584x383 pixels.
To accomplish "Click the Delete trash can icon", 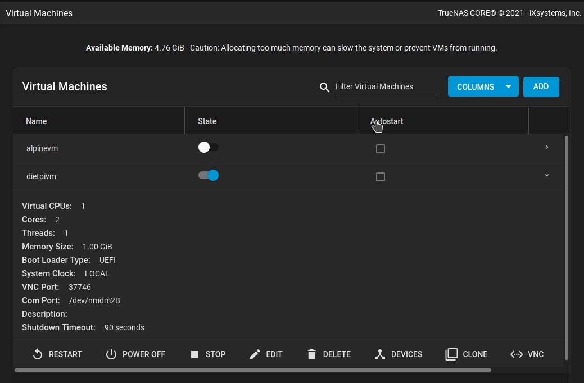I will tap(312, 354).
